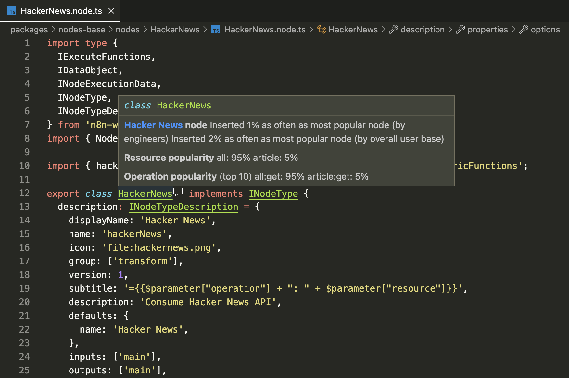Click 'Operation popularity' text in tooltip
The height and width of the screenshot is (378, 569).
click(170, 176)
